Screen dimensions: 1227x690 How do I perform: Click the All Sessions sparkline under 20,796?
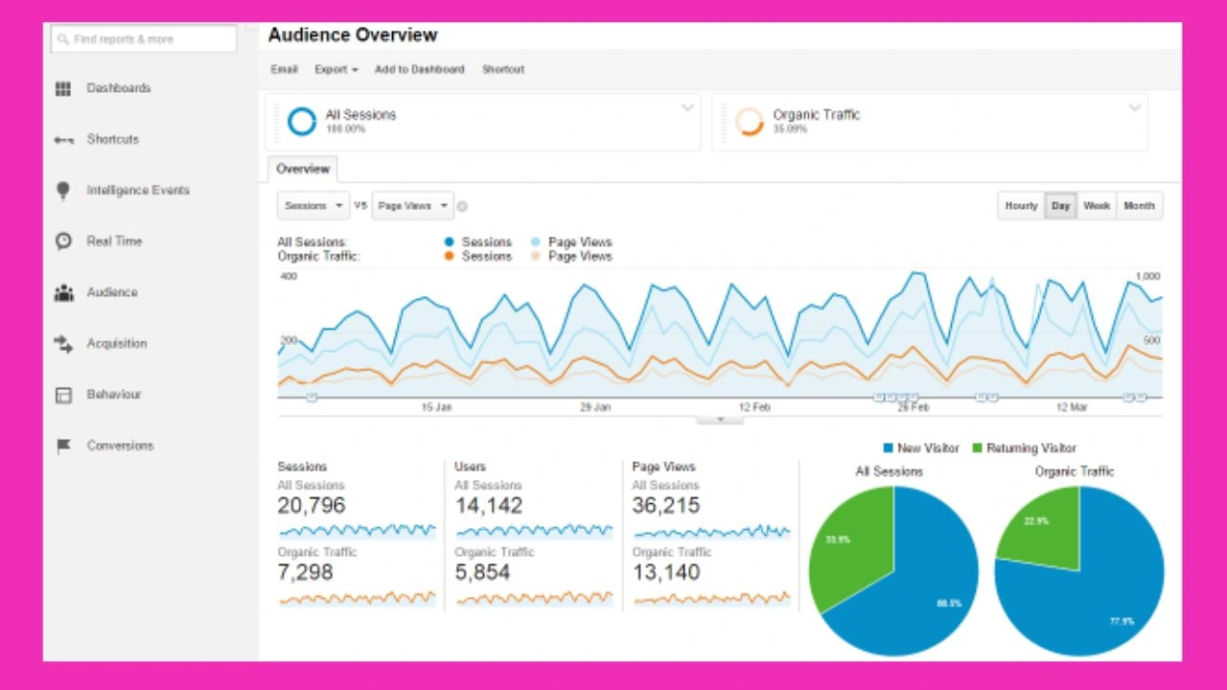point(358,530)
